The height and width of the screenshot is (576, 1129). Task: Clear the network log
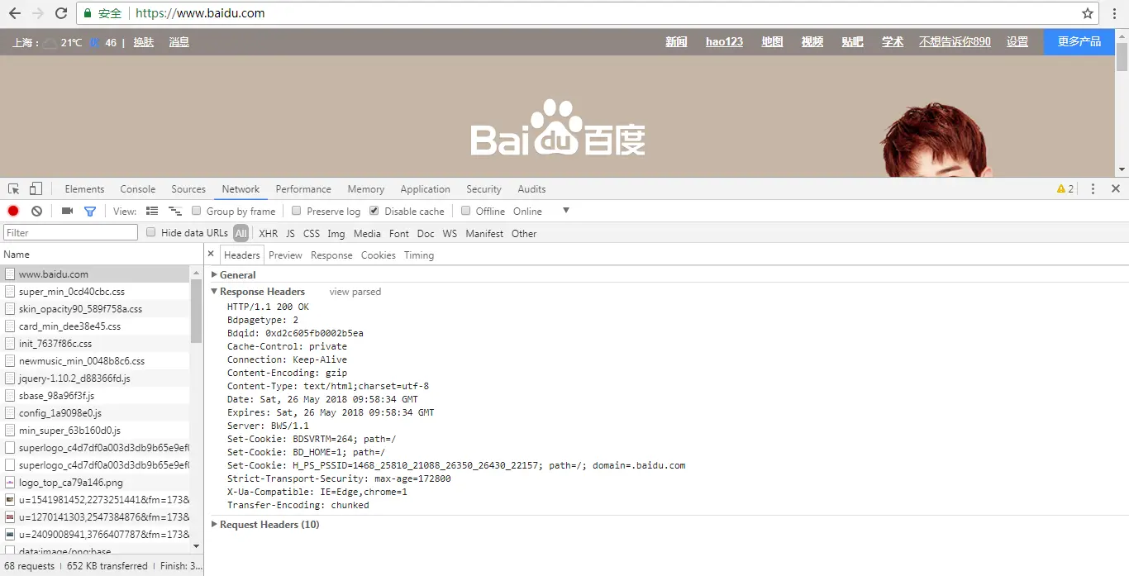pos(36,212)
